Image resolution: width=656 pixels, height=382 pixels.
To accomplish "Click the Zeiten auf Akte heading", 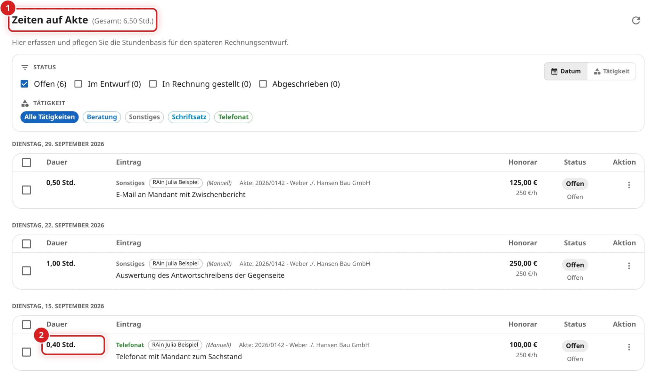I will [50, 20].
